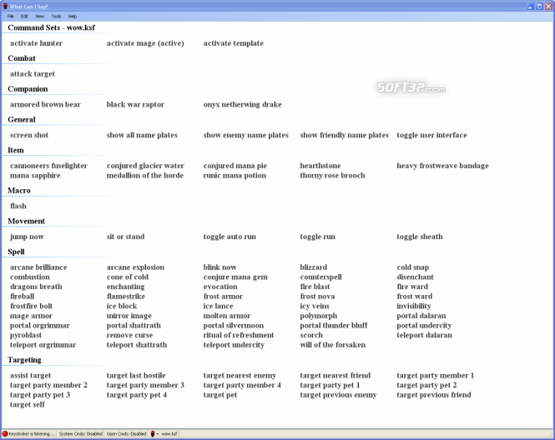This screenshot has width=555, height=440.
Task: Select 'black war raptor' companion
Action: (x=135, y=104)
